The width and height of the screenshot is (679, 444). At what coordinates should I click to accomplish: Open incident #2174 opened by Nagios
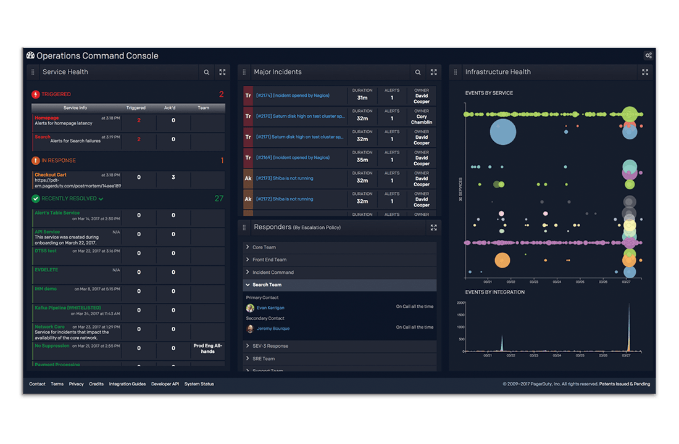pyautogui.click(x=293, y=96)
